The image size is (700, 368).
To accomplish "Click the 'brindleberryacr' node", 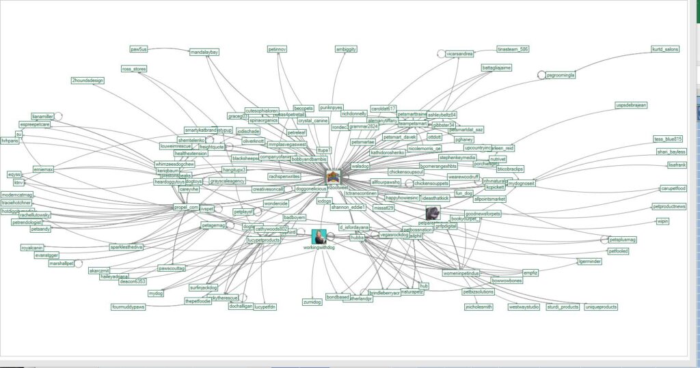I will (384, 293).
